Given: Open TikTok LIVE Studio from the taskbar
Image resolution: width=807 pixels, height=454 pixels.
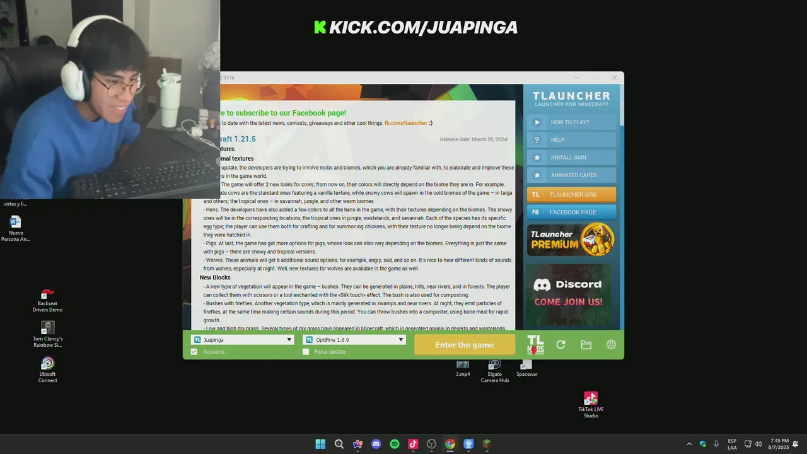Looking at the screenshot, I should pyautogui.click(x=413, y=444).
